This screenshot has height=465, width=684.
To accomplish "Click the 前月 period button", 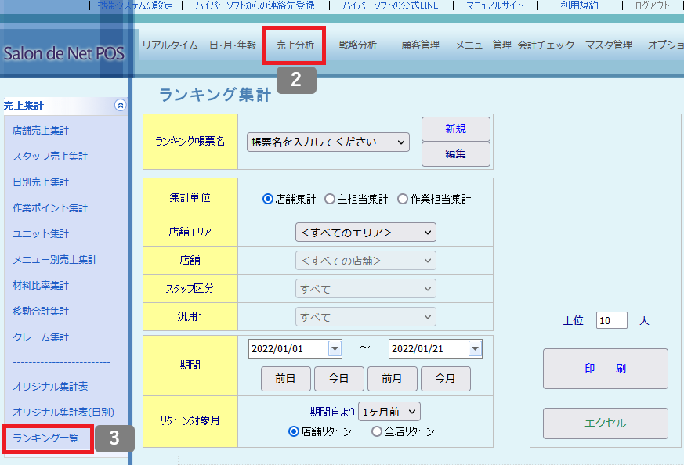I will tap(392, 378).
